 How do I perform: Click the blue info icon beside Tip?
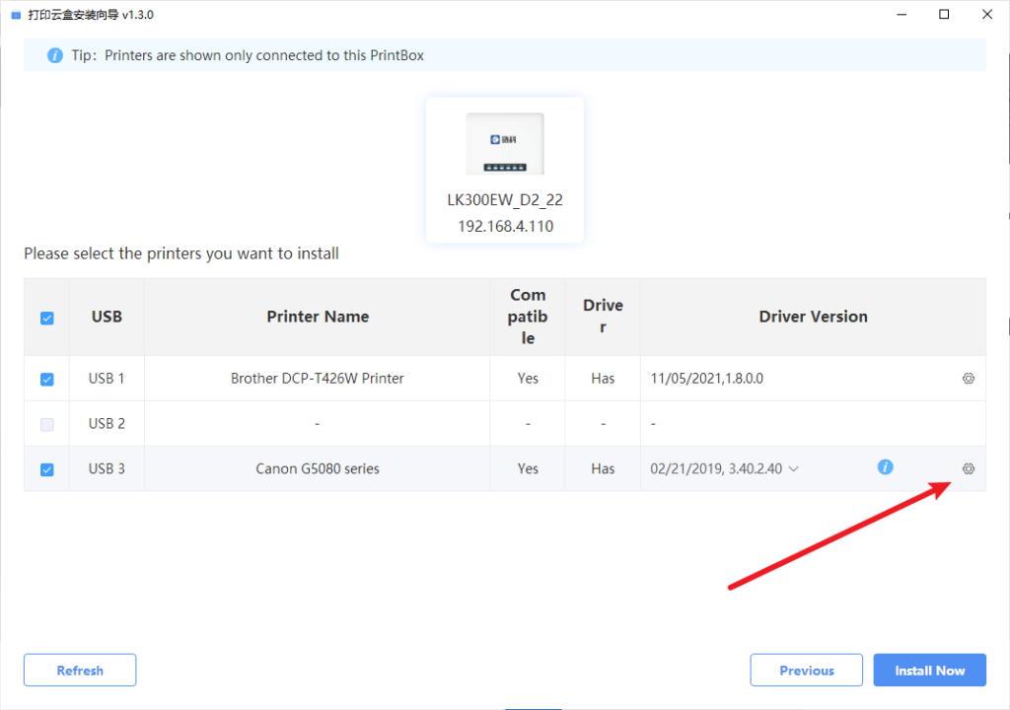(x=55, y=55)
